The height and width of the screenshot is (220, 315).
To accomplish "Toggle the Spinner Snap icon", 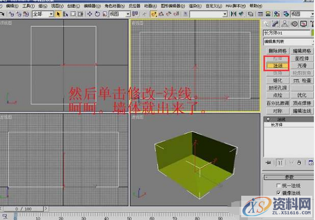I will tap(176, 14).
